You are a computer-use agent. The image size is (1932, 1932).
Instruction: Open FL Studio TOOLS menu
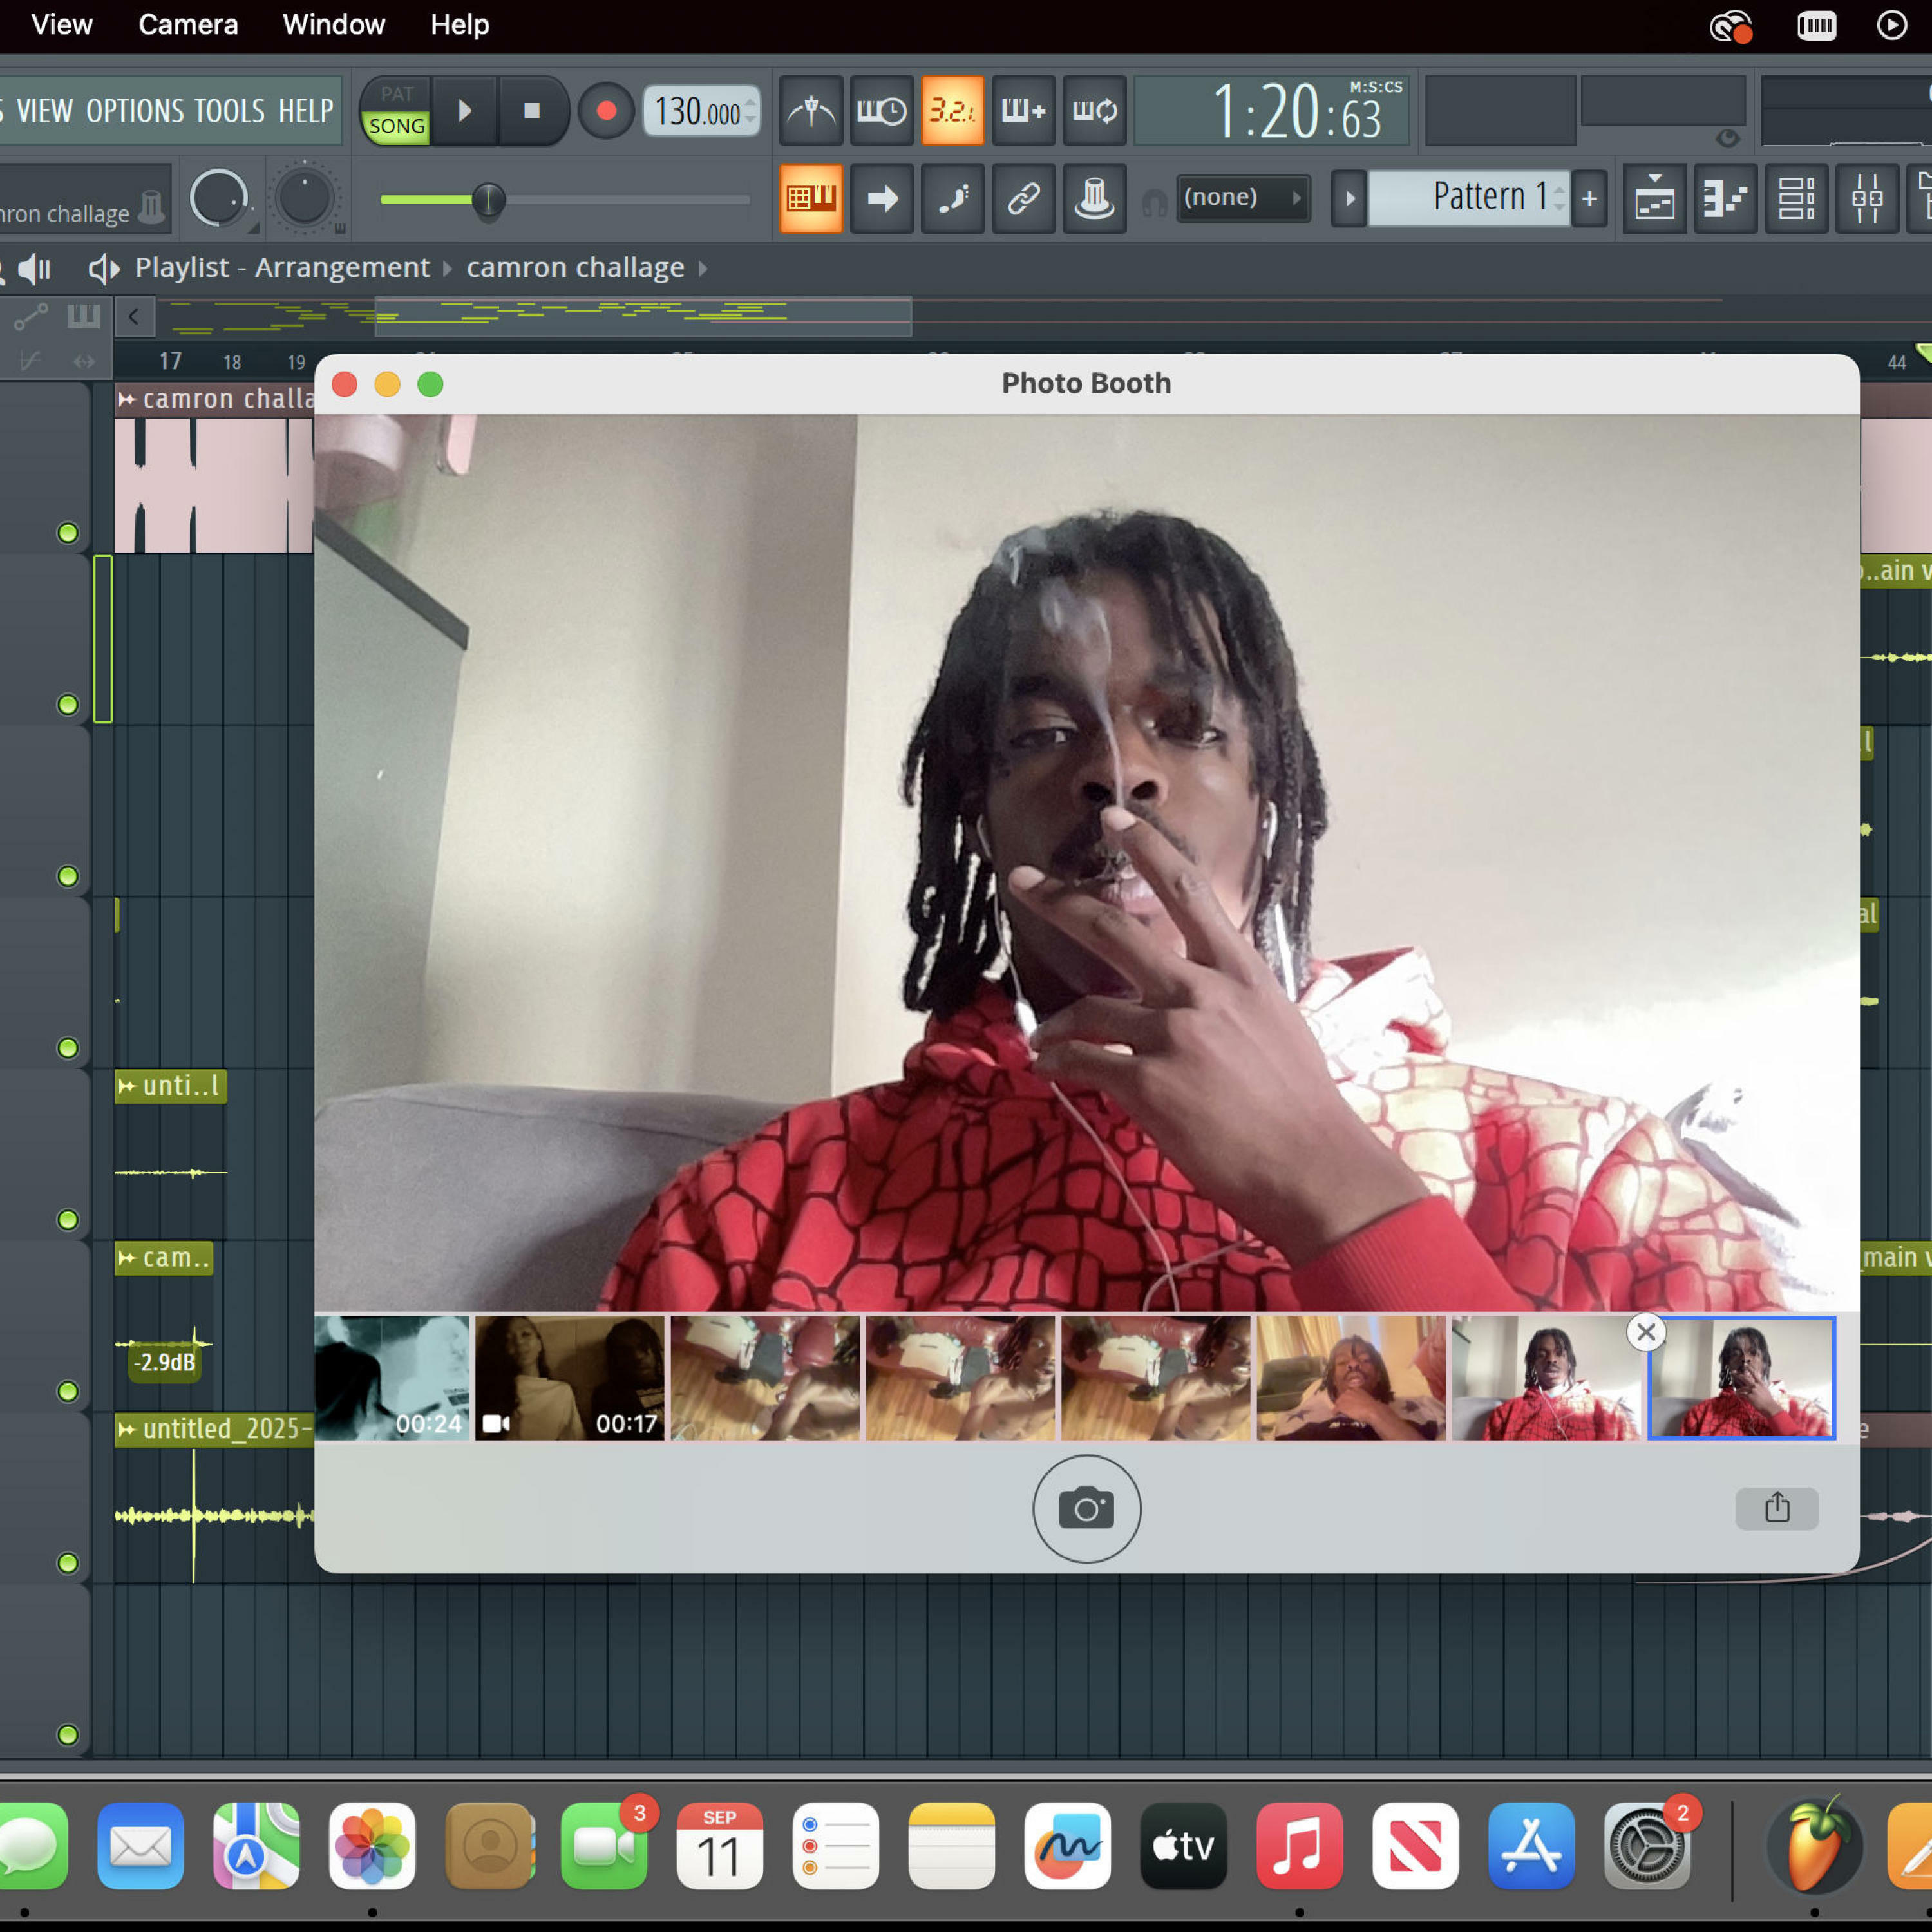click(229, 110)
